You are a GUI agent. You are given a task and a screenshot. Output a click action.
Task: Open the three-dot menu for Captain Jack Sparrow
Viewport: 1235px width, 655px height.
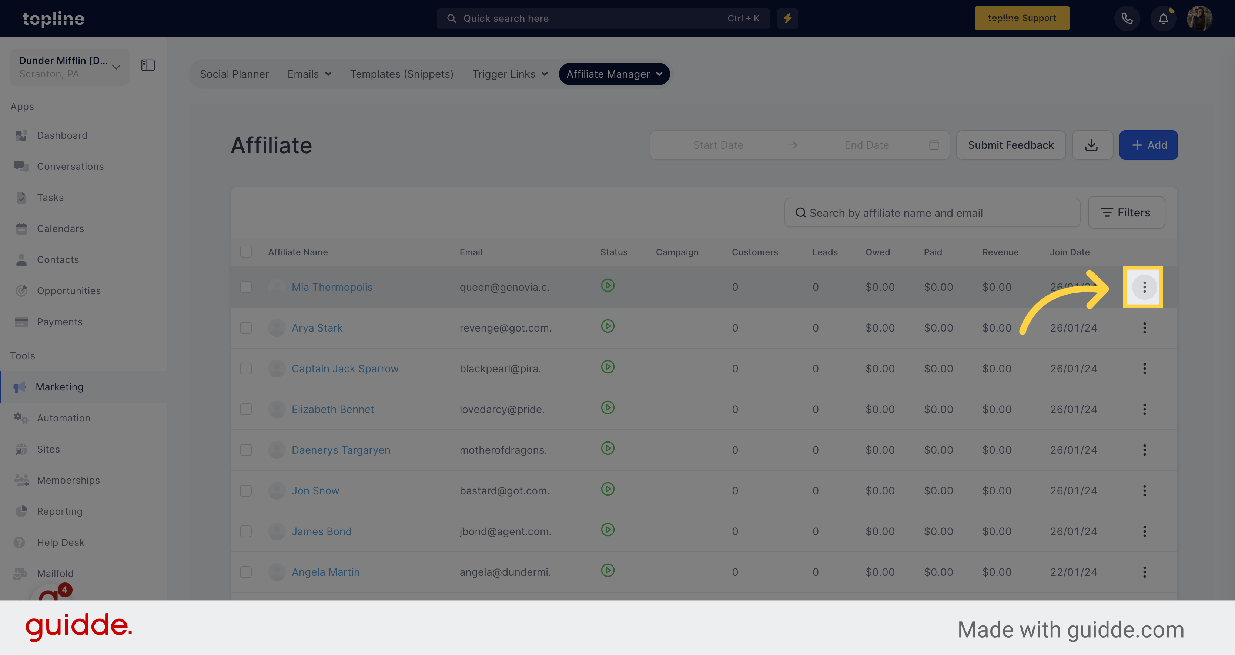1144,369
